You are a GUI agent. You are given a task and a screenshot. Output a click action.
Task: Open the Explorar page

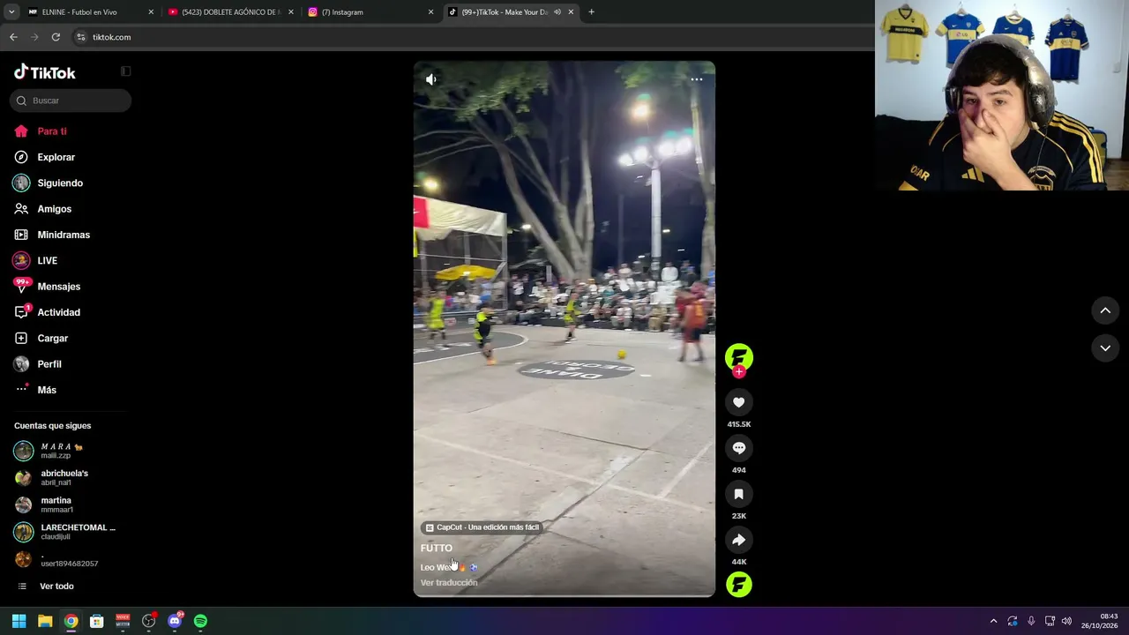click(56, 157)
